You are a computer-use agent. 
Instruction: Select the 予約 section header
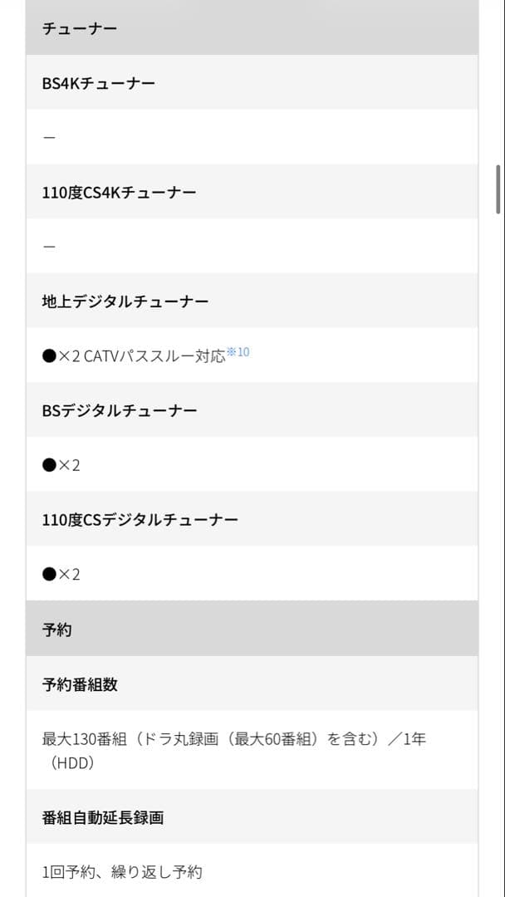[57, 630]
